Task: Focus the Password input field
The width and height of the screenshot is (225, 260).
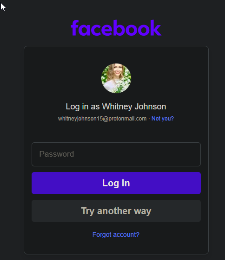Action: coord(116,154)
